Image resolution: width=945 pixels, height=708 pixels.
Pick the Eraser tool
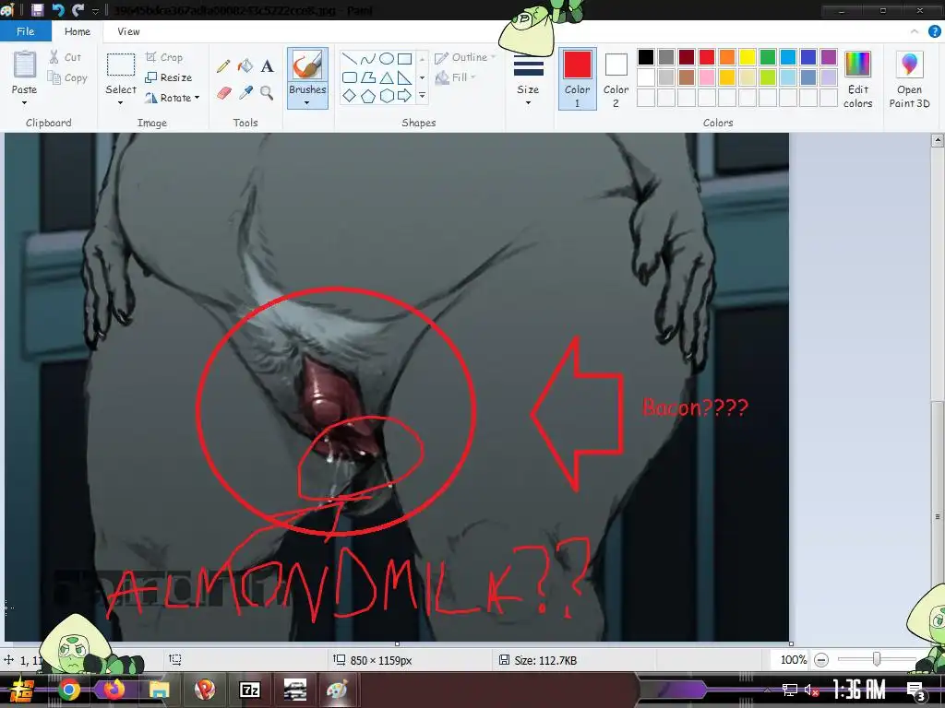click(x=223, y=93)
